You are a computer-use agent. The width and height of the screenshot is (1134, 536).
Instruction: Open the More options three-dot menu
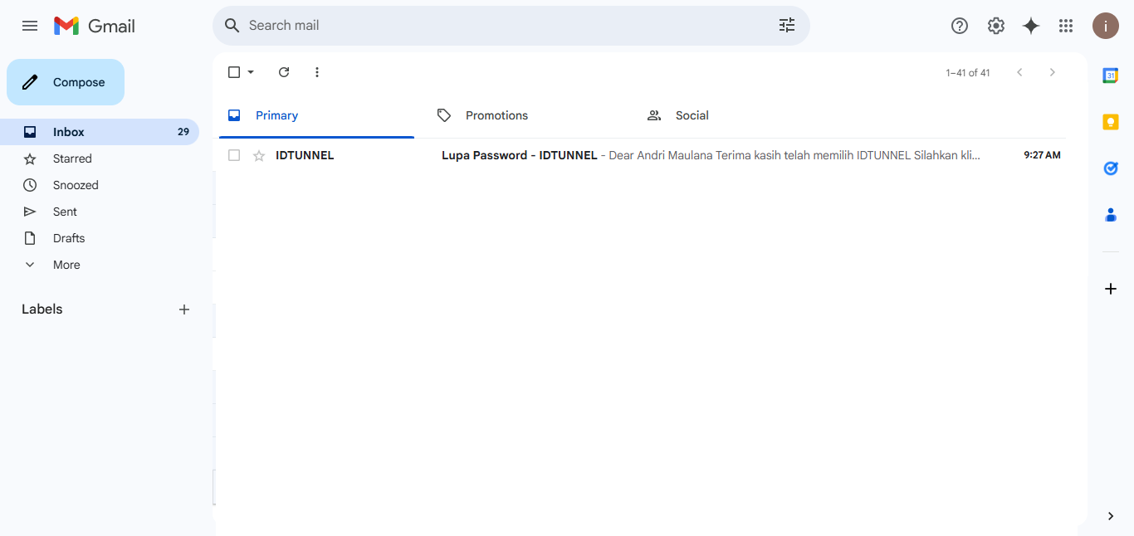(x=316, y=72)
